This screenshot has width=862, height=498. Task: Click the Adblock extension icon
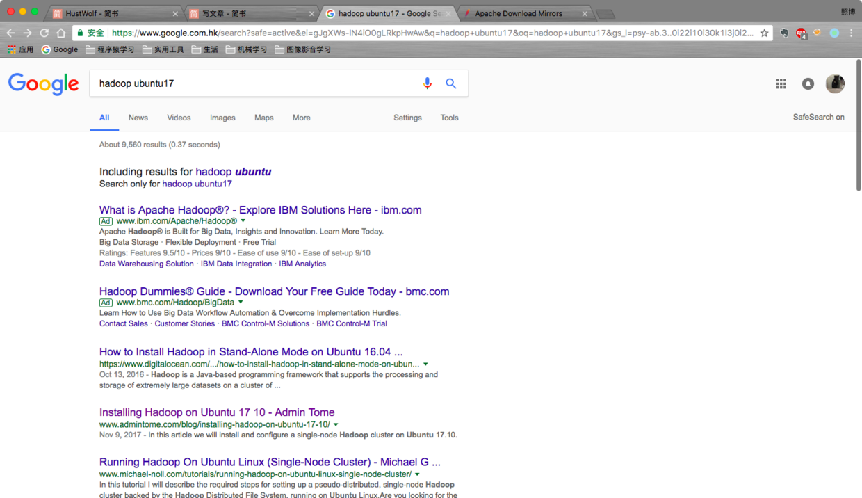[x=801, y=33]
